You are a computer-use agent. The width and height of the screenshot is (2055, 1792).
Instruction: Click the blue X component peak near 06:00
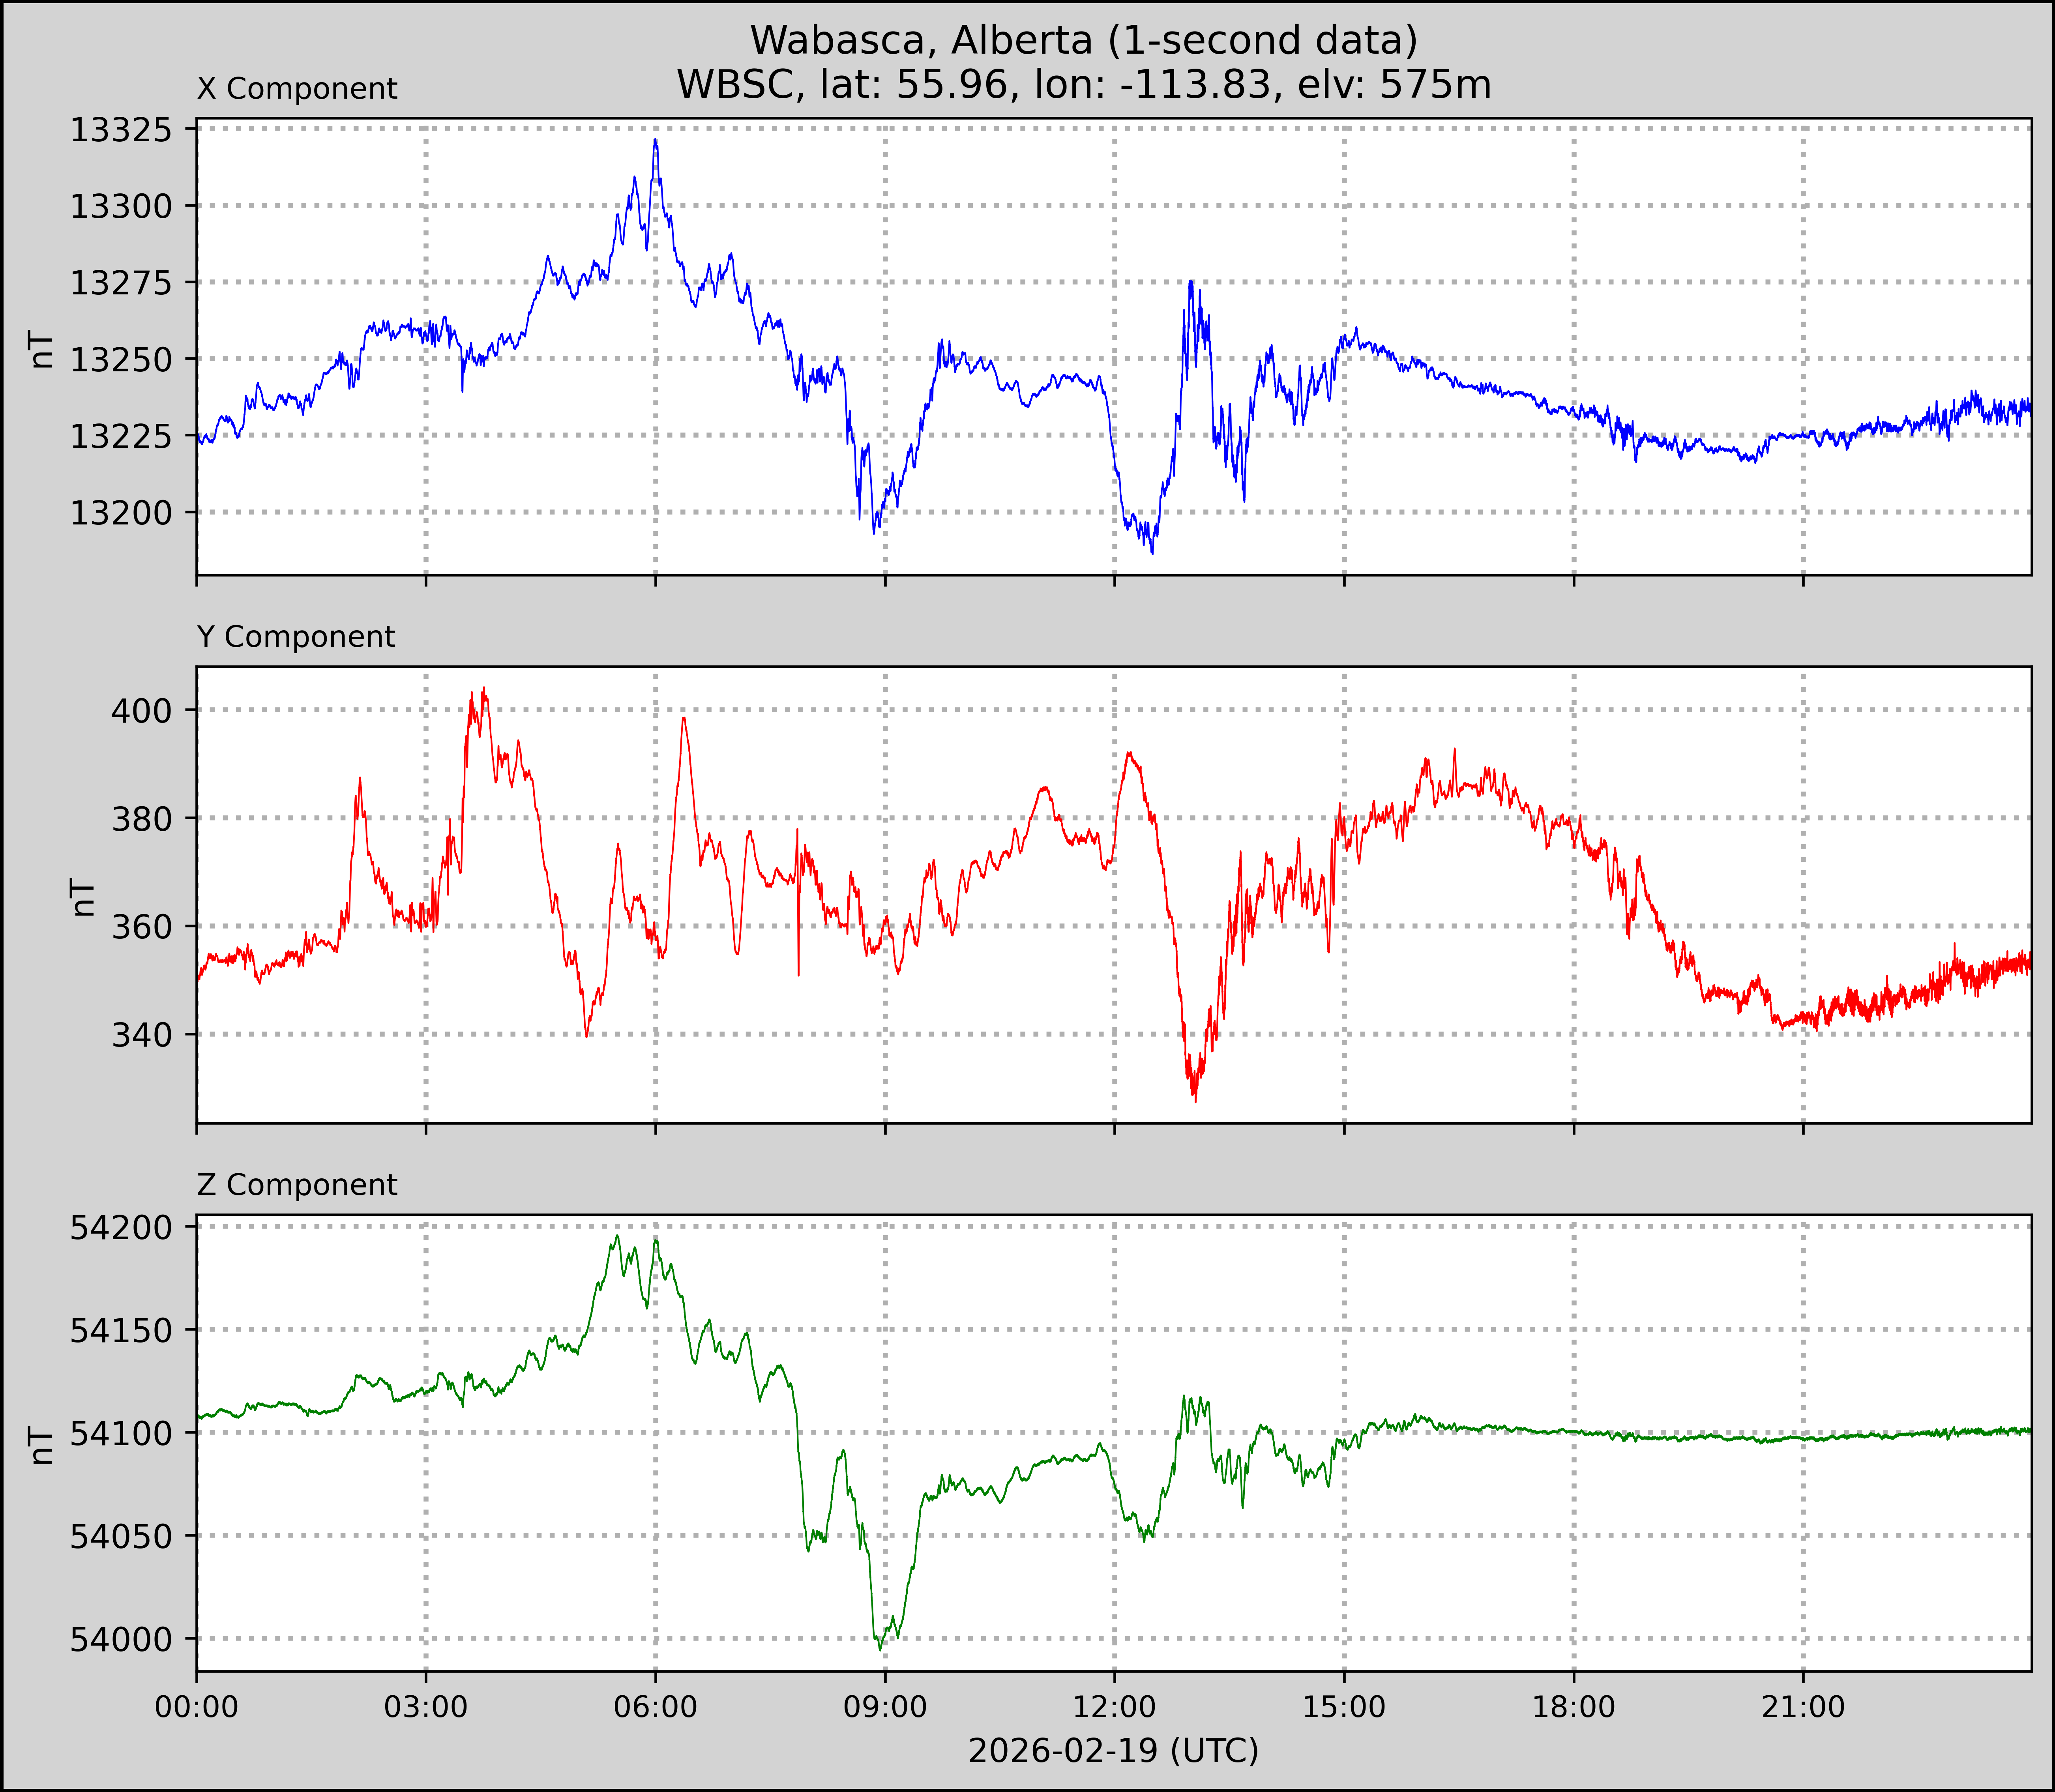pos(655,141)
